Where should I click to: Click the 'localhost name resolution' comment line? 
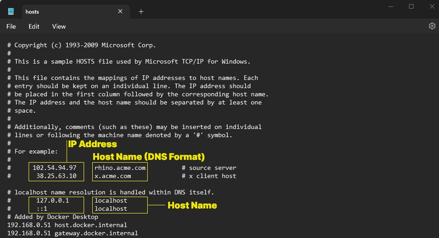pyautogui.click(x=110, y=193)
